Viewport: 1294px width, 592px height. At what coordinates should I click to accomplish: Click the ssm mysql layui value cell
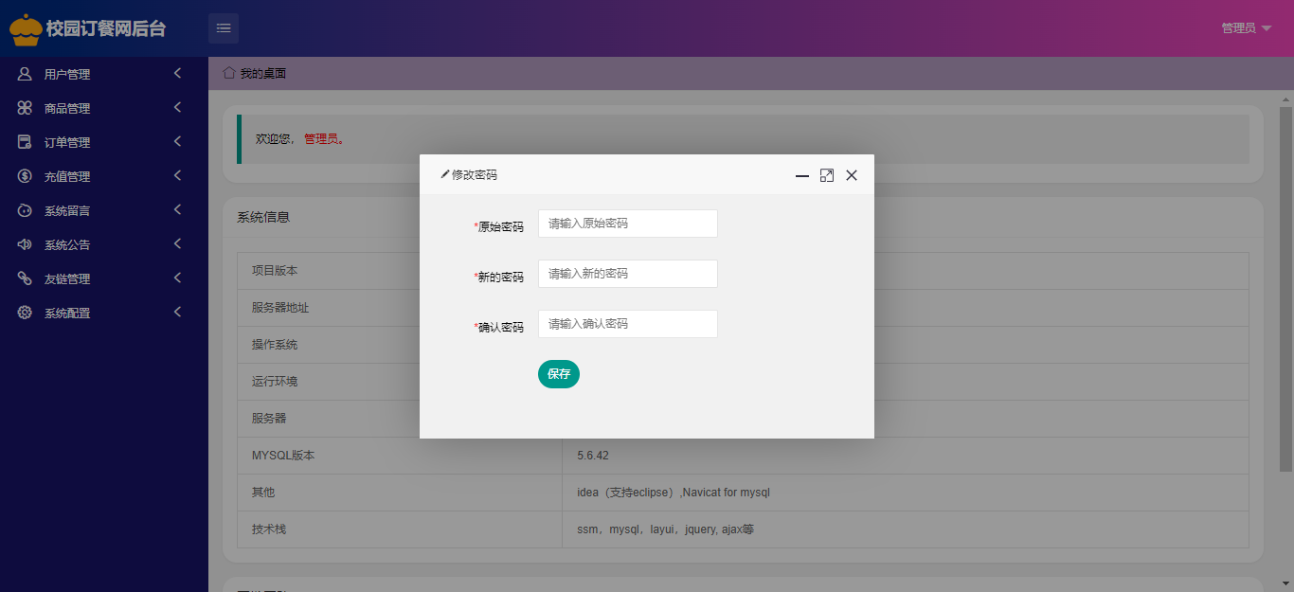(906, 529)
